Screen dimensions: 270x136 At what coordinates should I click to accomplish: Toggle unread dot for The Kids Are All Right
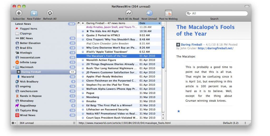83,31
